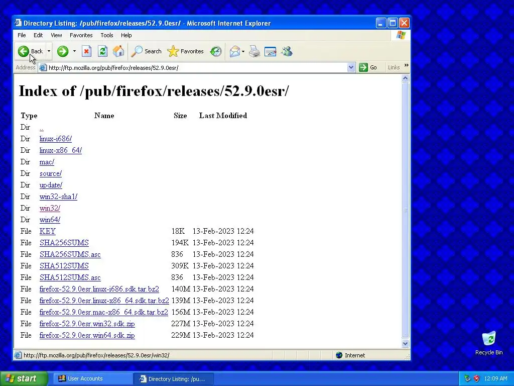514x386 pixels.
Task: Open the File menu
Action: click(x=22, y=35)
